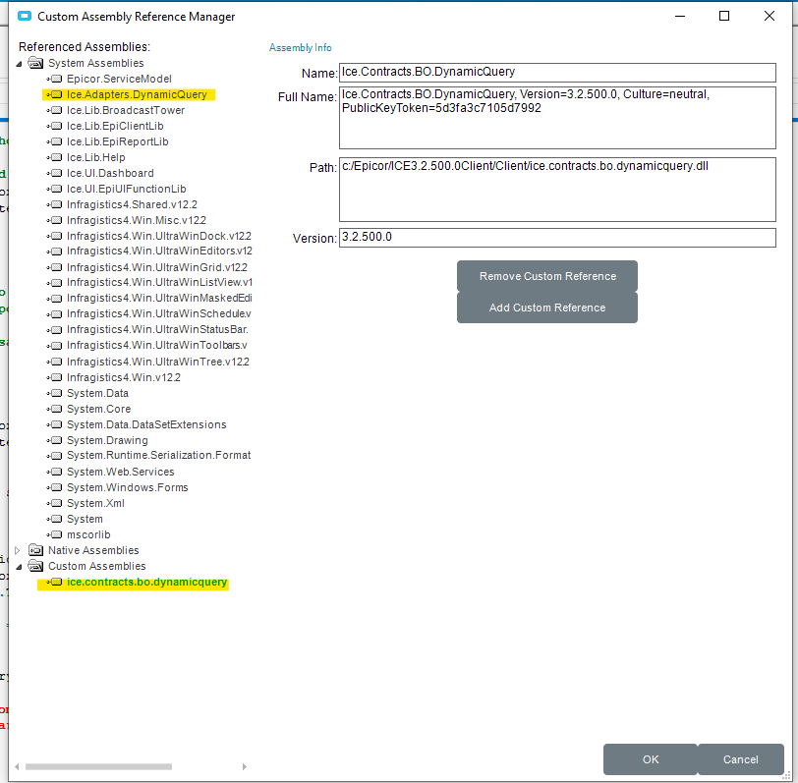Click the assembly icon beside Infragistics4.Win.Misc.v12.2
Image resolution: width=798 pixels, height=783 pixels.
pos(55,221)
